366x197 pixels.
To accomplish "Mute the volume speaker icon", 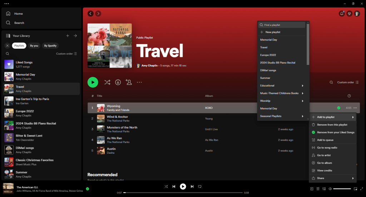I will coord(330,189).
